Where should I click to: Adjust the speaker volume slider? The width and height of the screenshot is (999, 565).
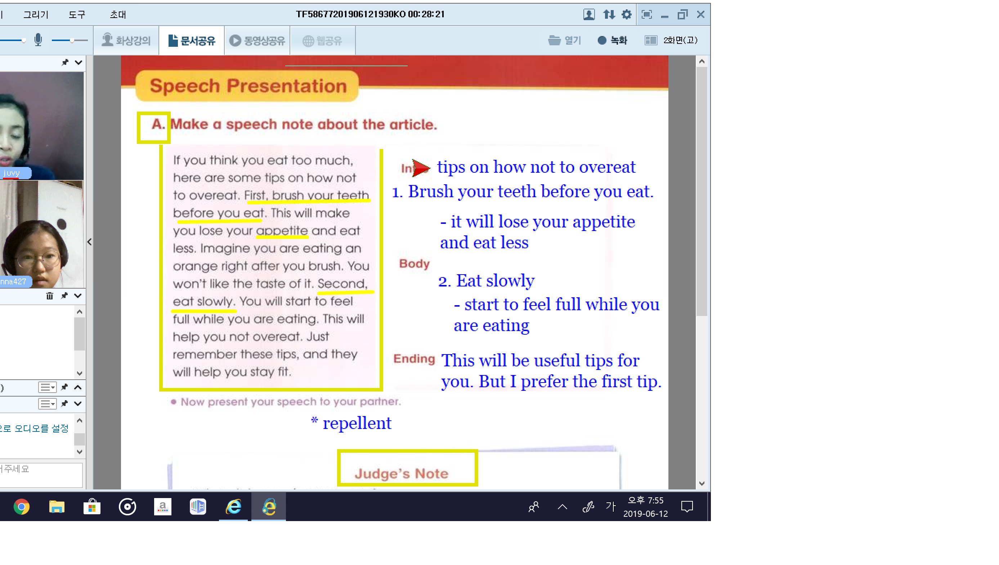click(x=23, y=40)
